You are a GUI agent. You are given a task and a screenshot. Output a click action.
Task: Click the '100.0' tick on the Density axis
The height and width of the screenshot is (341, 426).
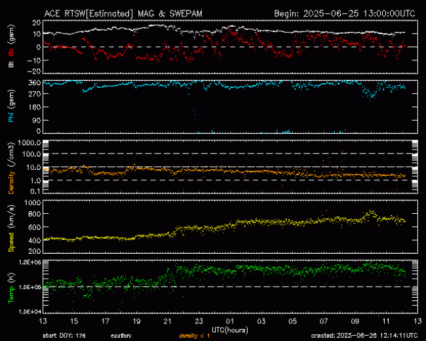[x=33, y=154]
